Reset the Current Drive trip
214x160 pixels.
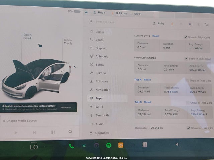click(x=156, y=36)
